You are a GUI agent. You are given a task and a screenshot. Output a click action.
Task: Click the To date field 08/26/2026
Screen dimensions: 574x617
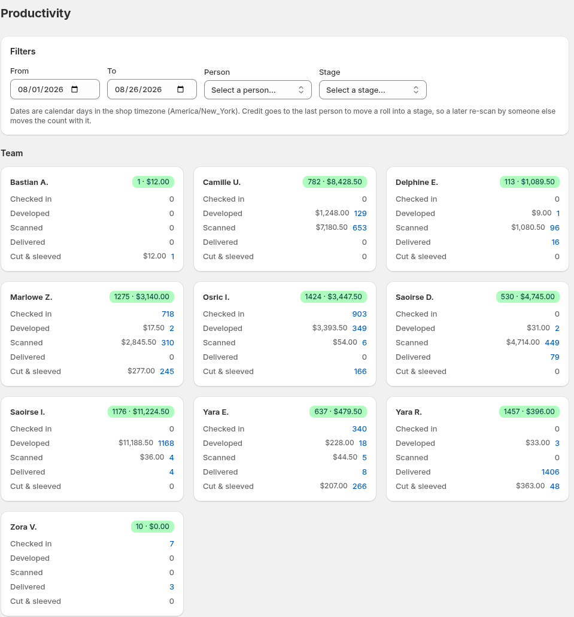(x=151, y=89)
